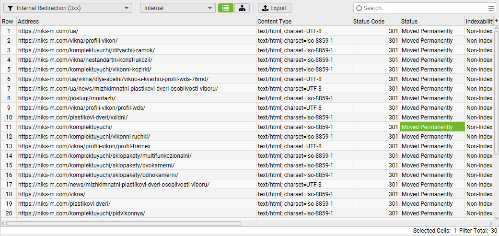Click the search magnifier icon
Screen dimensions: 499x236
tap(360, 8)
